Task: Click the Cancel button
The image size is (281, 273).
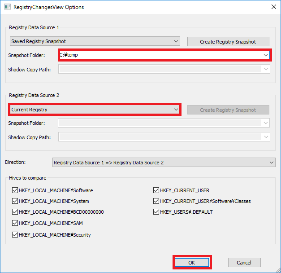Action: [244, 263]
